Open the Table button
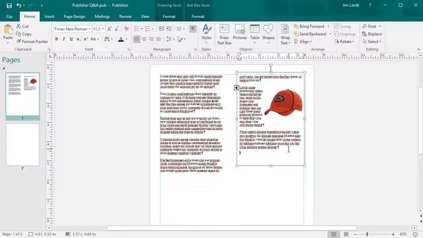This screenshot has height=238, width=423. pos(254,34)
